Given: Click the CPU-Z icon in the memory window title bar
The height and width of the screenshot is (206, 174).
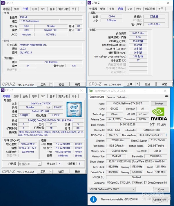Looking at the screenshot, I should pyautogui.click(x=89, y=3).
